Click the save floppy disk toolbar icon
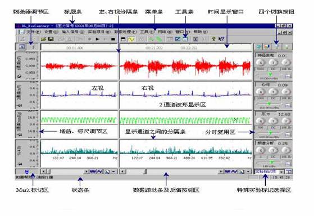The width and height of the screenshot is (314, 216). tap(51, 39)
